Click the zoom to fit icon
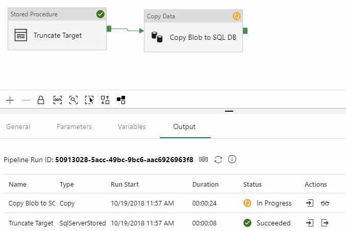 (x=73, y=100)
